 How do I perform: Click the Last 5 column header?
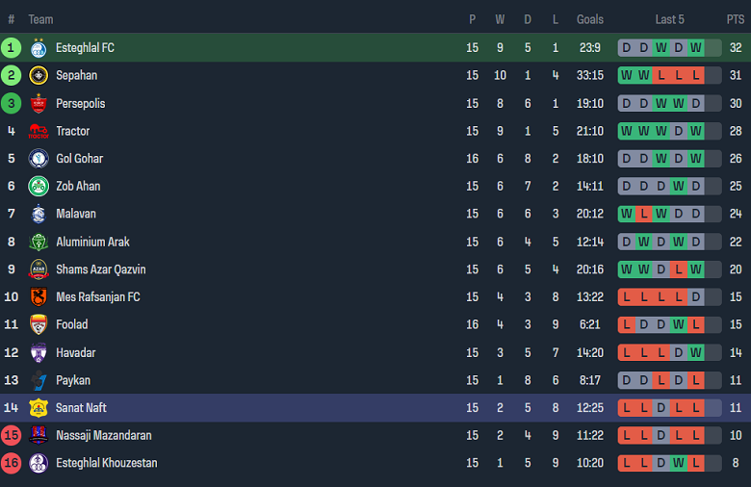click(x=669, y=19)
